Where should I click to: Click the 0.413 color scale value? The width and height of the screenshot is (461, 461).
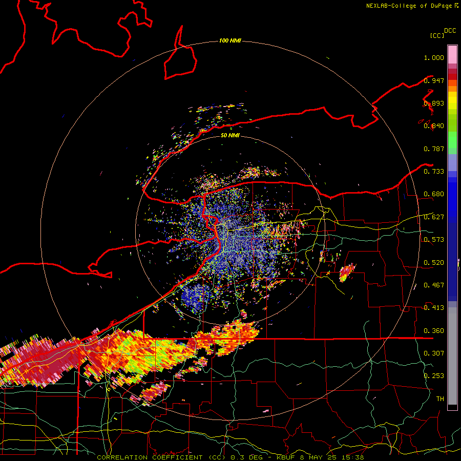pos(434,308)
